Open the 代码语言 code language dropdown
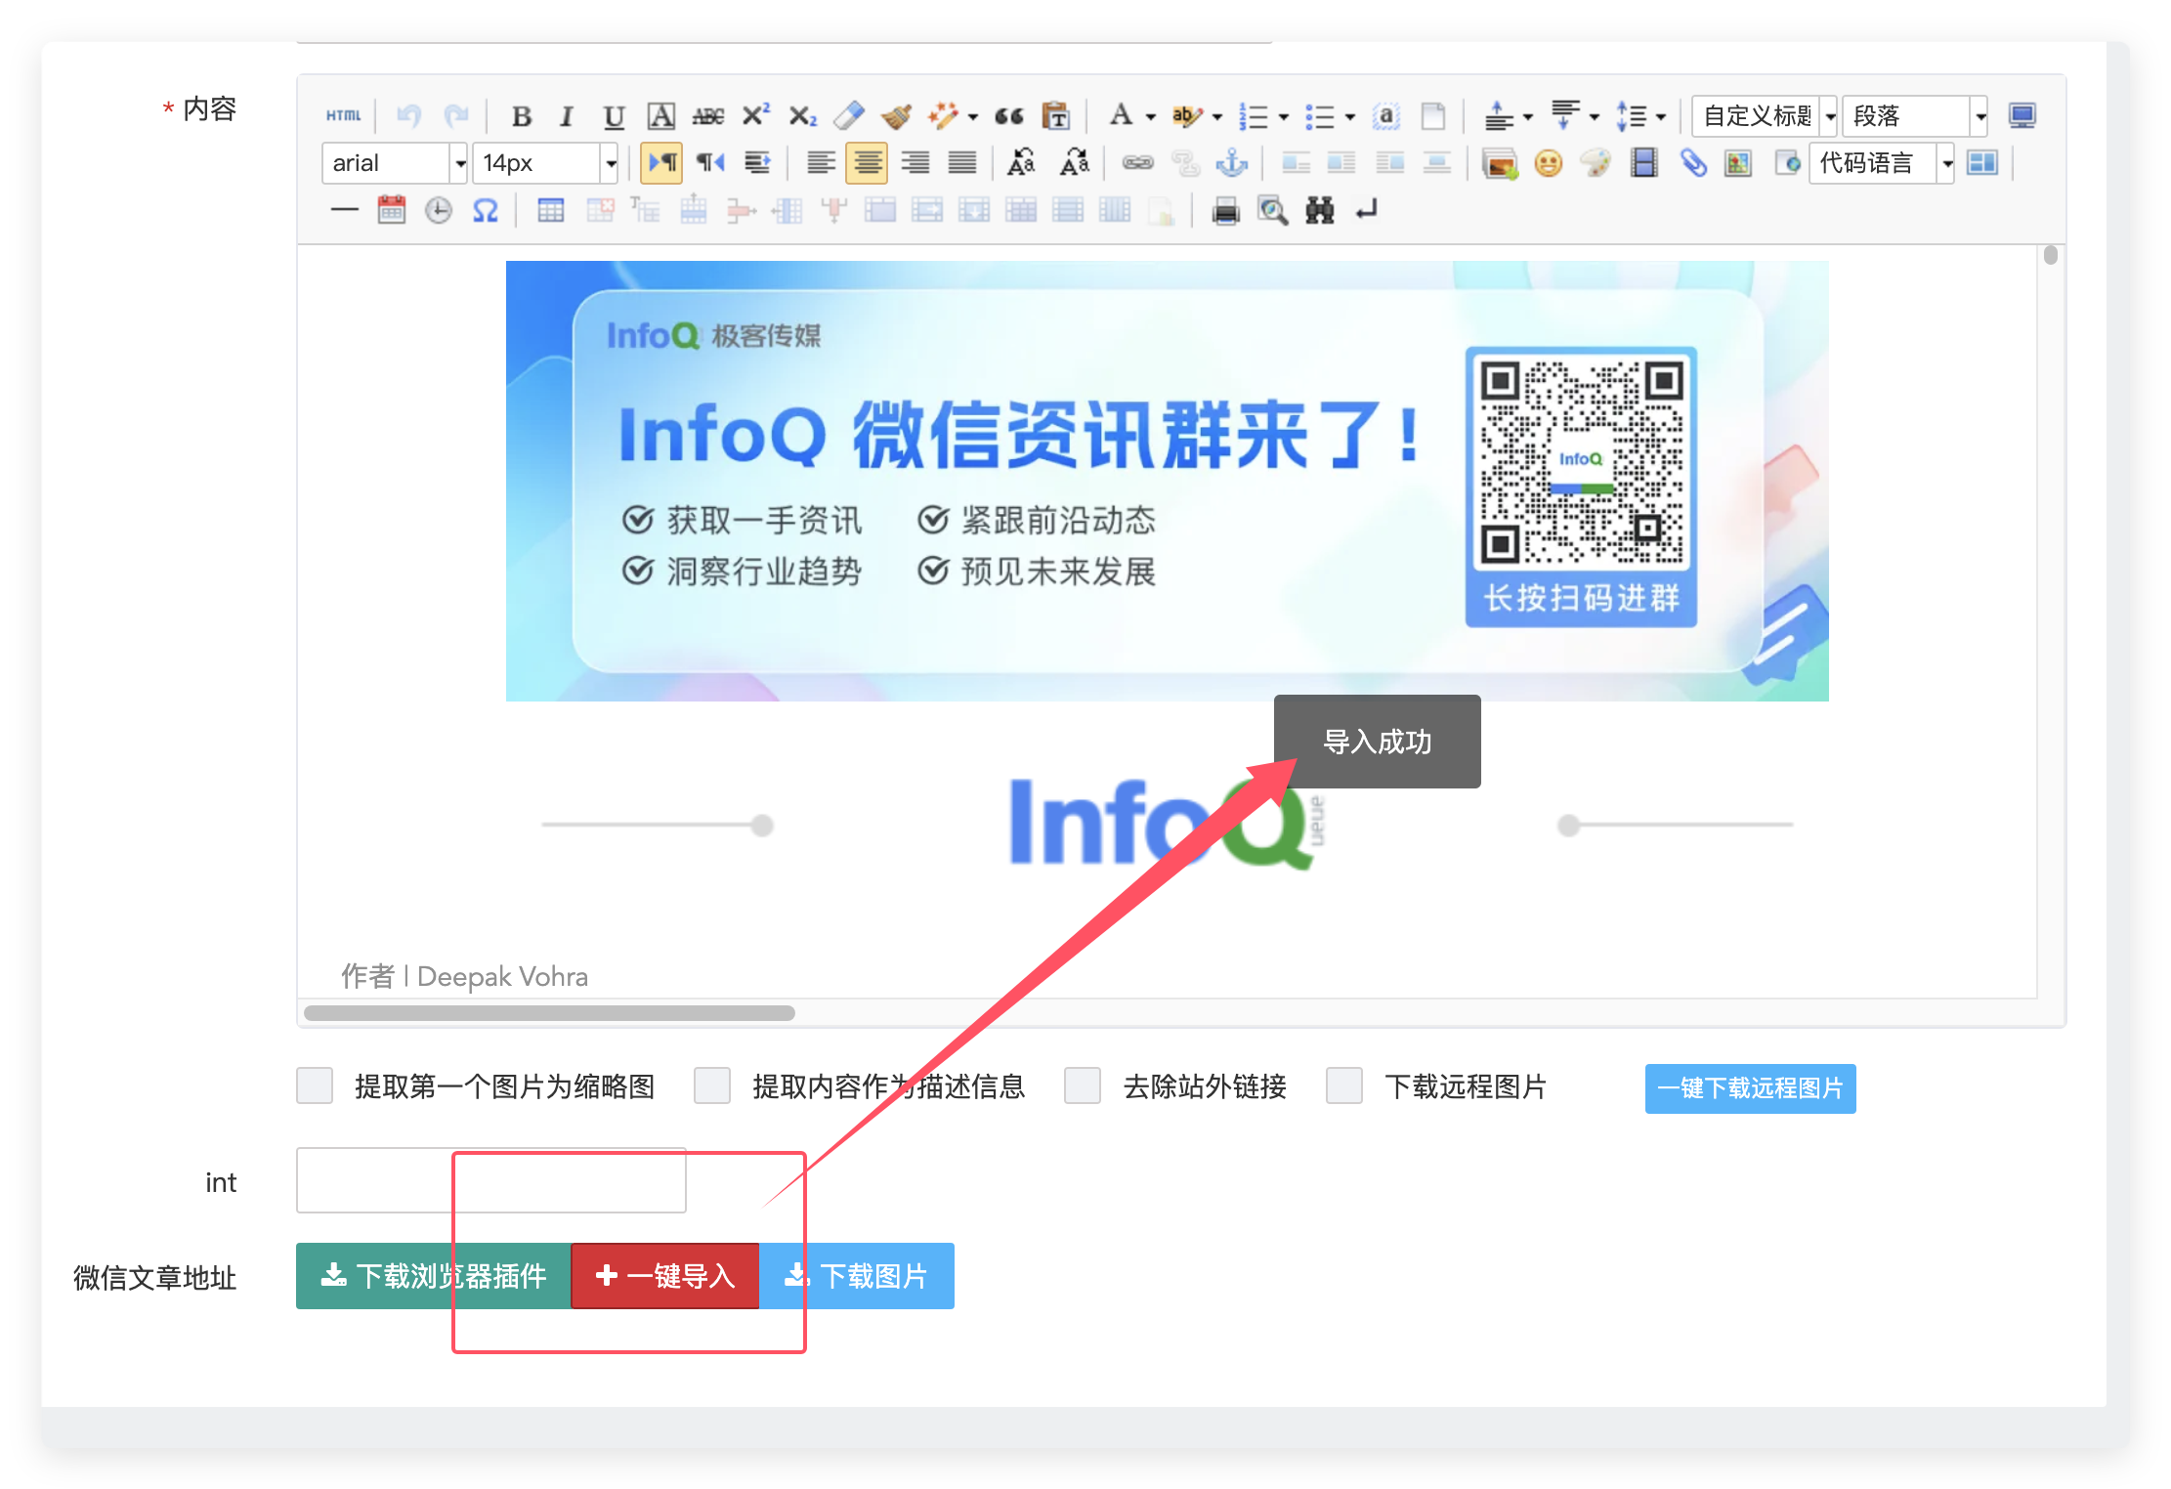The image size is (2171, 1489). point(1882,163)
